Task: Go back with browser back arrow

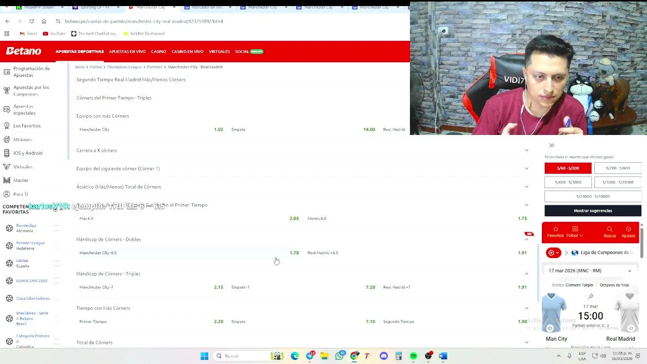Action: coord(7,21)
